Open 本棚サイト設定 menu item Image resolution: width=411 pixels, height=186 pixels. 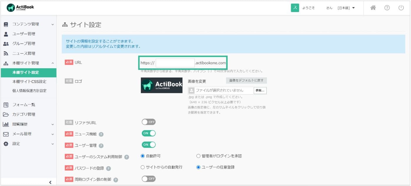(x=28, y=73)
